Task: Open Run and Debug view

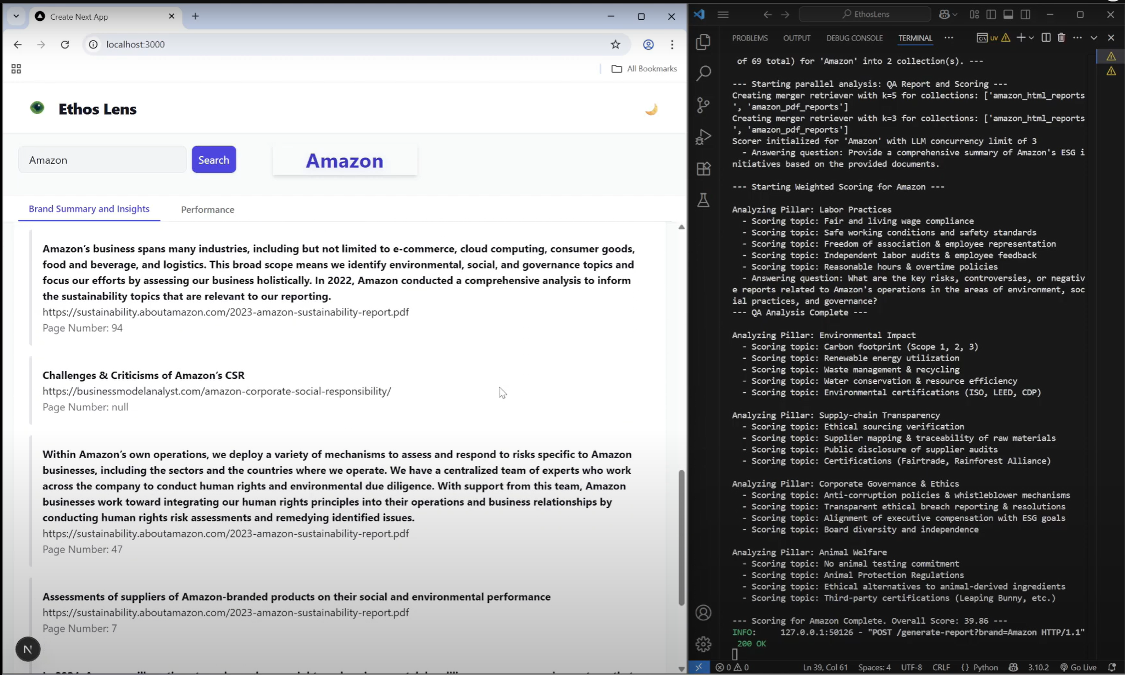Action: pos(703,137)
